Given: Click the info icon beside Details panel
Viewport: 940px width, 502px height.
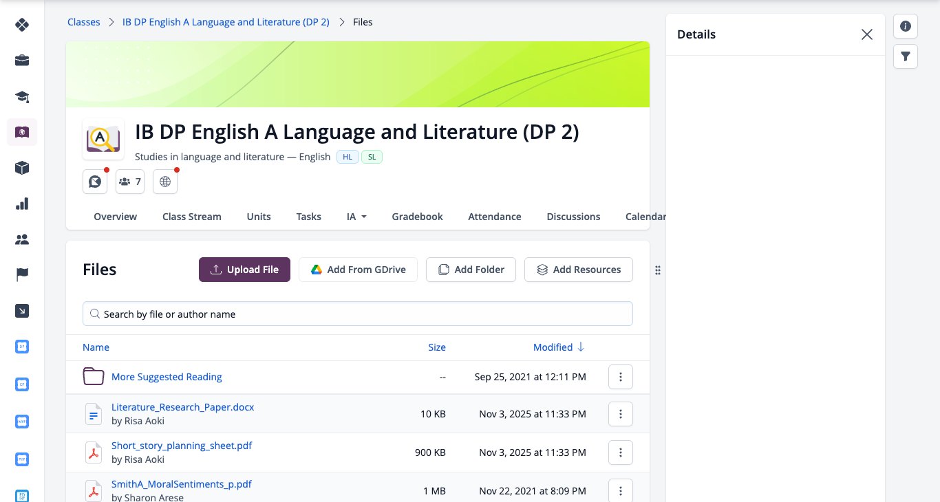Looking at the screenshot, I should (x=906, y=26).
